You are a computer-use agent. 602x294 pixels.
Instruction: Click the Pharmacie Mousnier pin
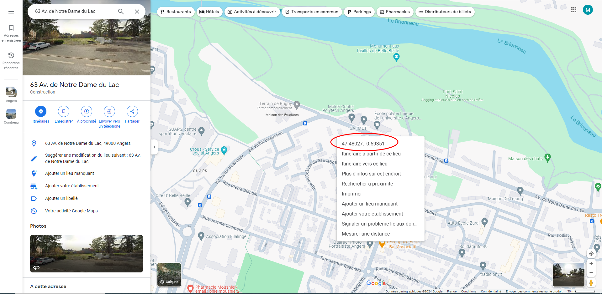click(190, 288)
